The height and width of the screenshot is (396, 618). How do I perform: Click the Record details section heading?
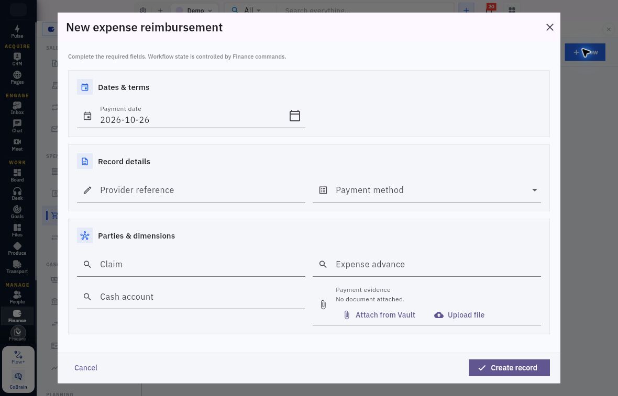point(124,162)
